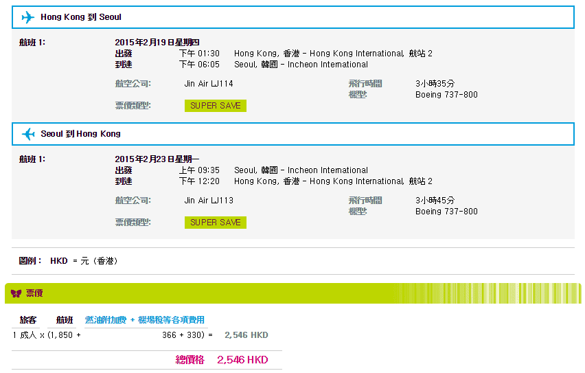Click the butterfly icon next to 票價
The image size is (585, 373).
[16, 293]
